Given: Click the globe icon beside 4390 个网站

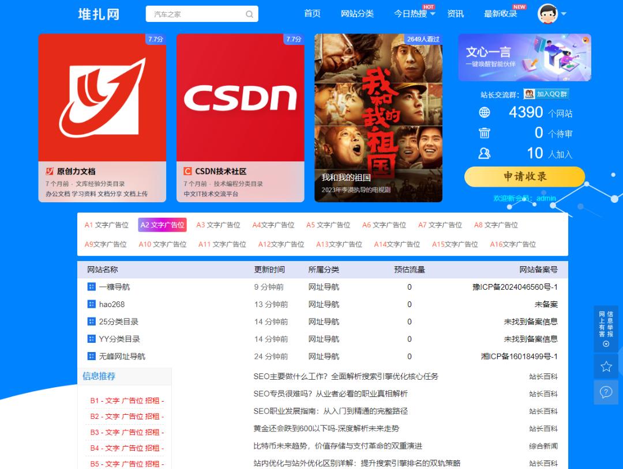Looking at the screenshot, I should (x=485, y=112).
